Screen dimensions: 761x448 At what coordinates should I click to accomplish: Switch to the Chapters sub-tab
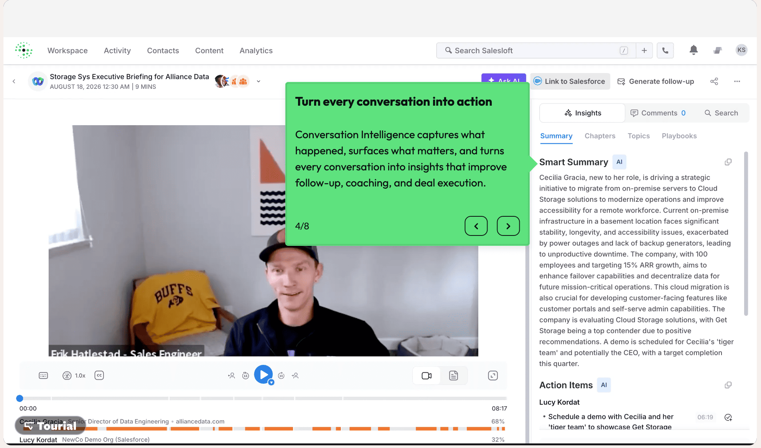coord(600,136)
